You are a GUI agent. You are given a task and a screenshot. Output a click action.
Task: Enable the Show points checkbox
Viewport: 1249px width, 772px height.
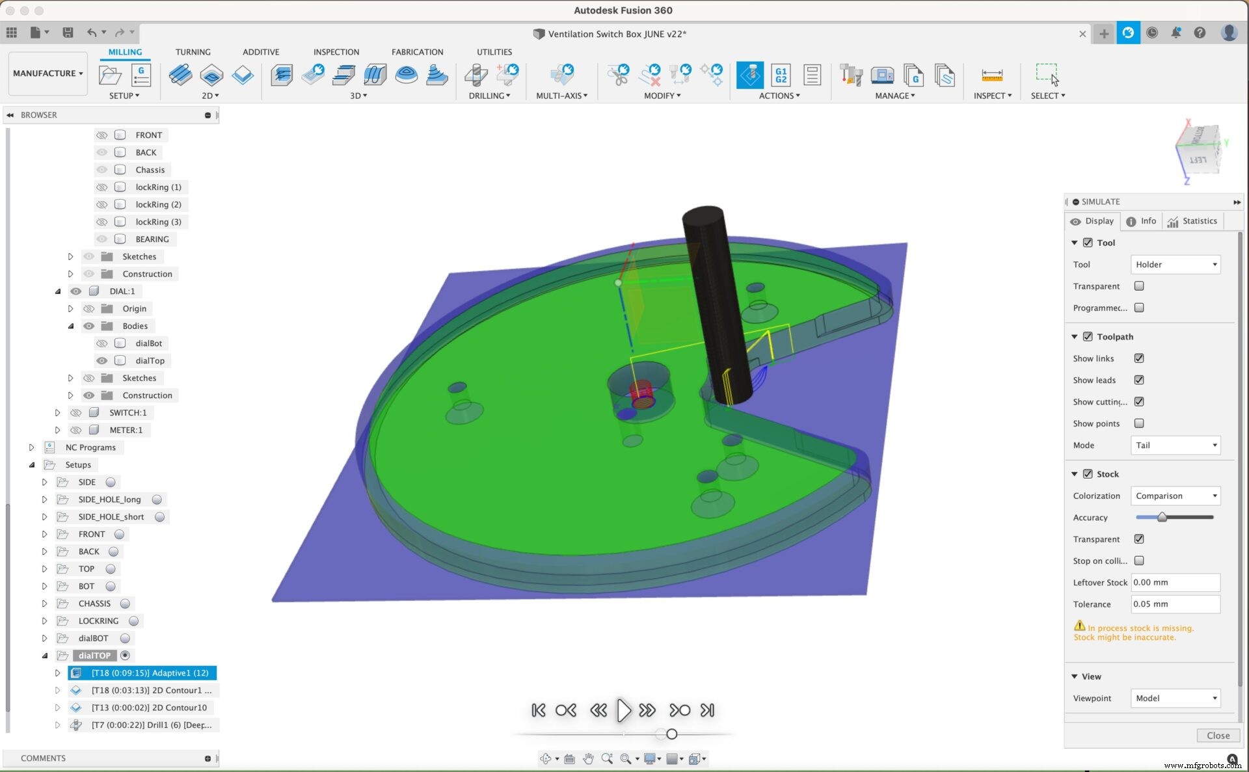pyautogui.click(x=1139, y=423)
